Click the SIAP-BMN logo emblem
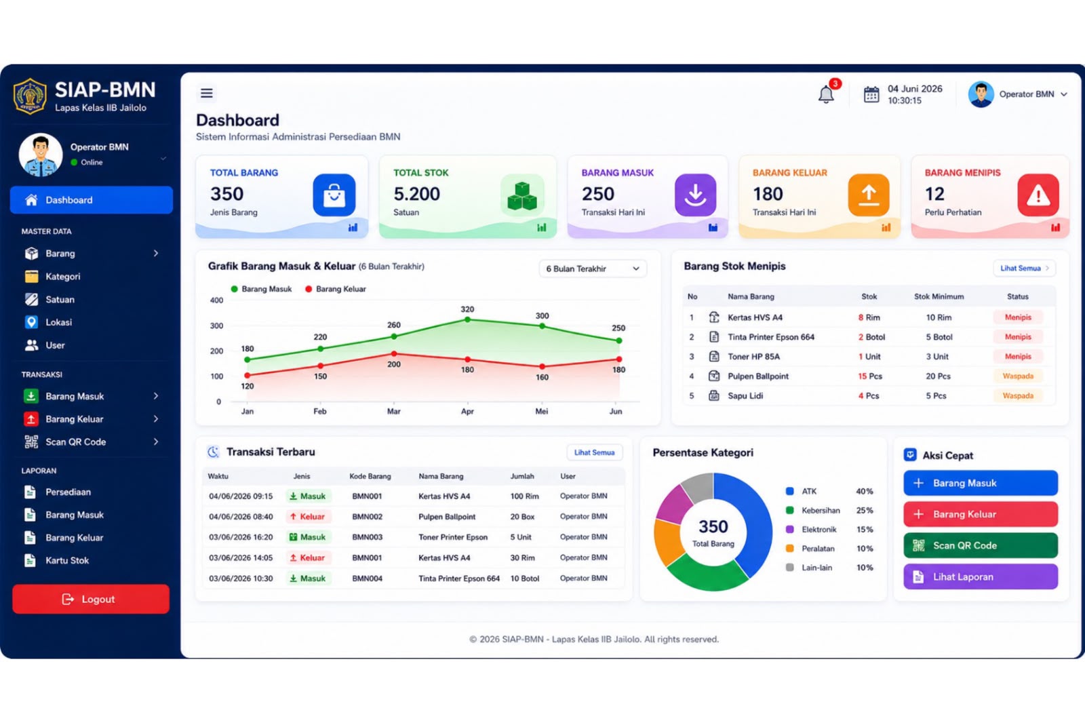The height and width of the screenshot is (723, 1085). click(x=30, y=96)
